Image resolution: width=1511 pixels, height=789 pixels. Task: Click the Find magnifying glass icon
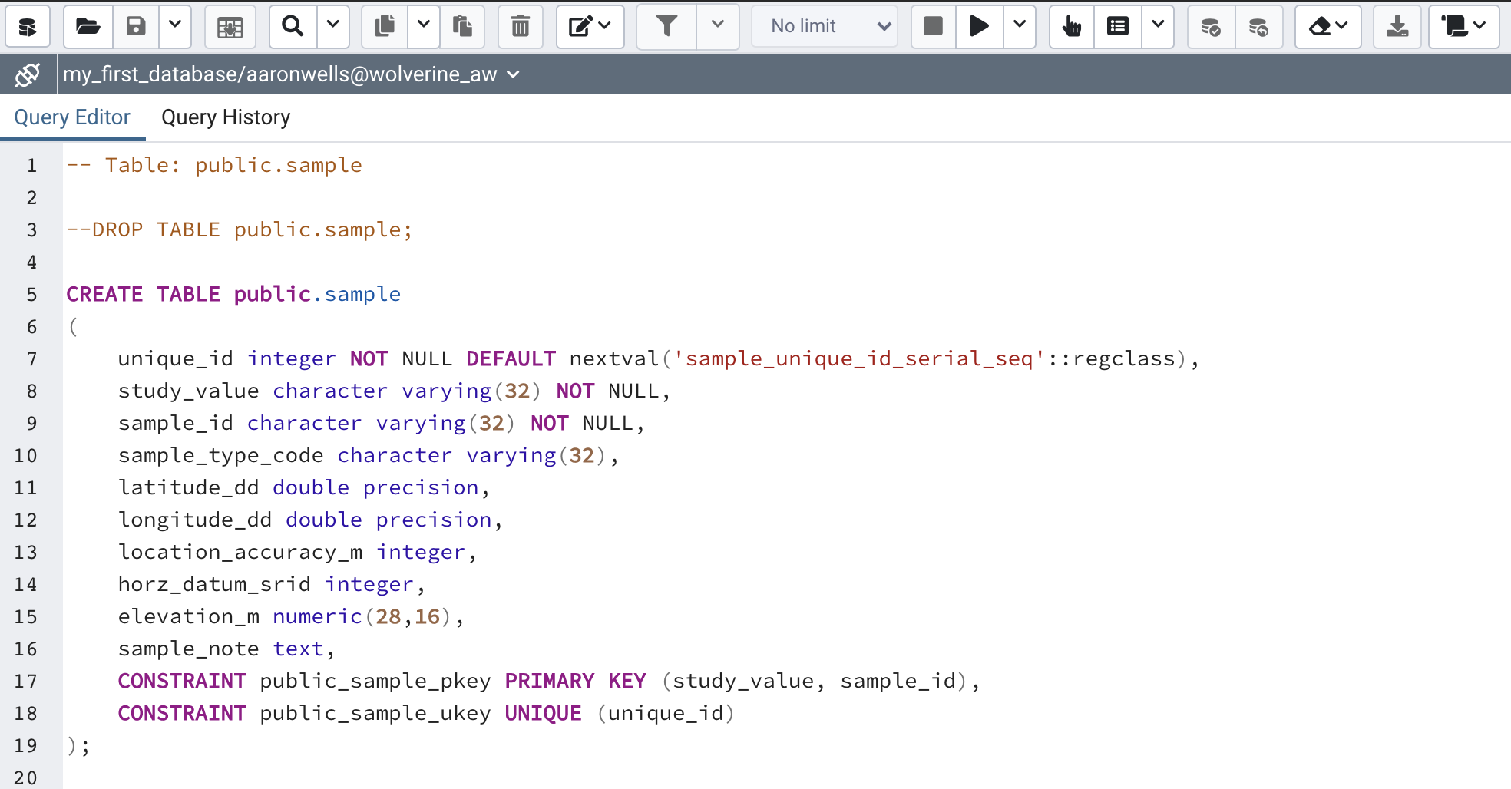pyautogui.click(x=293, y=27)
